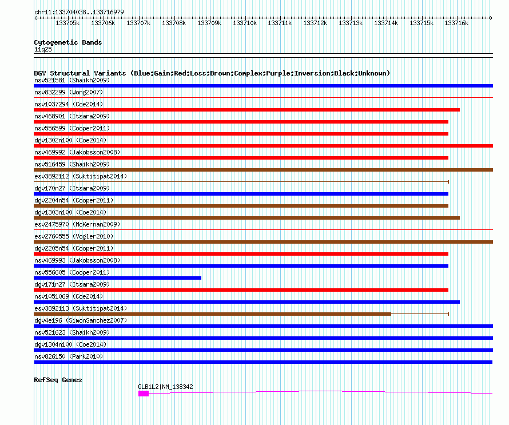The width and height of the screenshot is (509, 425).
Task: Open dgv171n27 (Itsara2009) label
Action: click(x=72, y=284)
